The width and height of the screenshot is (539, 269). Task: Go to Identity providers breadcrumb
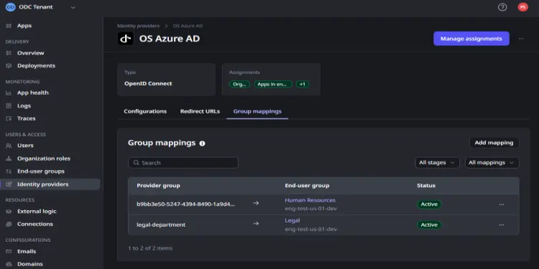point(139,26)
